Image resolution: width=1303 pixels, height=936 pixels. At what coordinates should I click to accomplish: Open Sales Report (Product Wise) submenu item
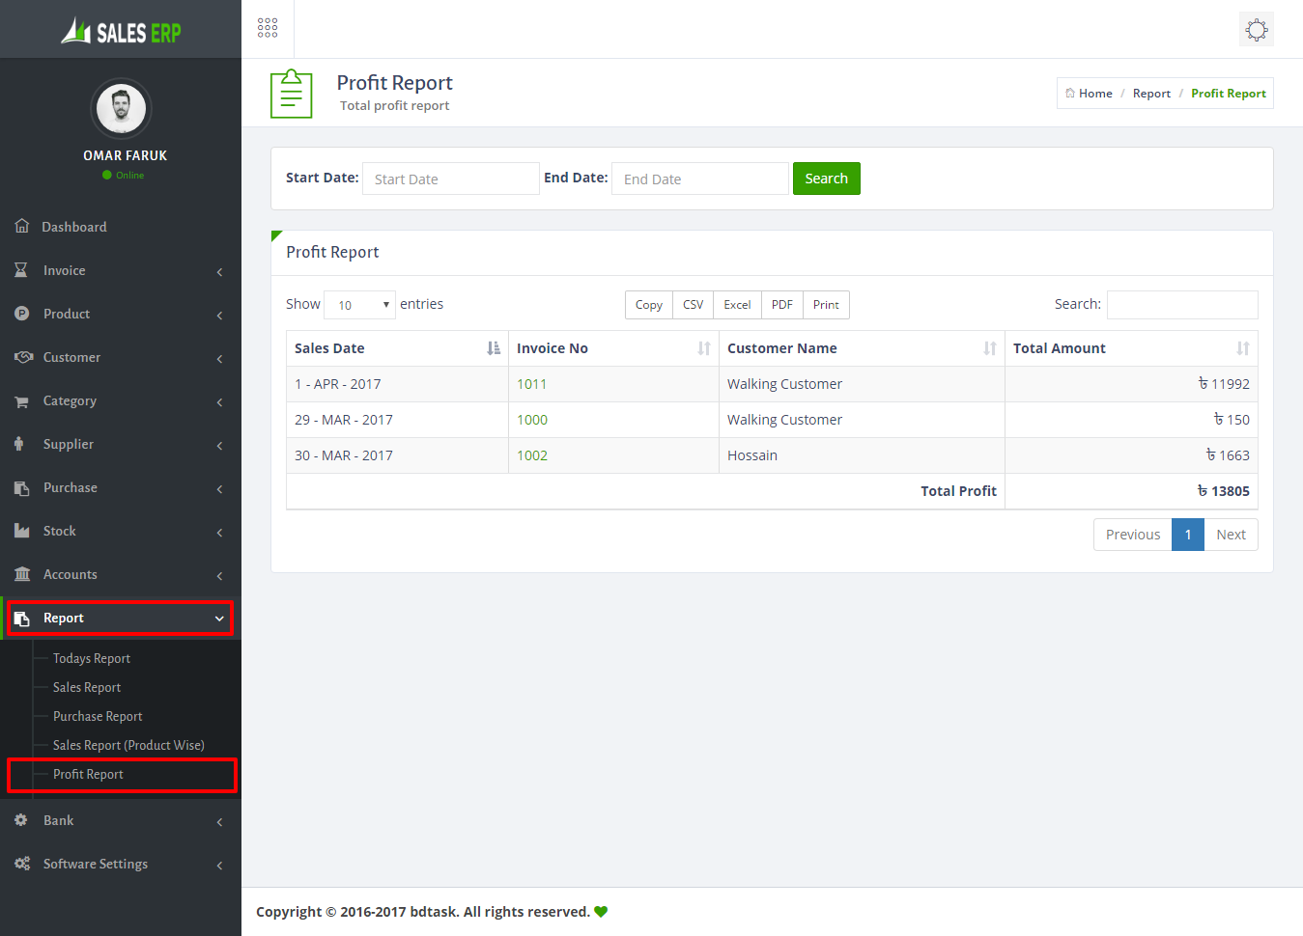click(x=128, y=745)
